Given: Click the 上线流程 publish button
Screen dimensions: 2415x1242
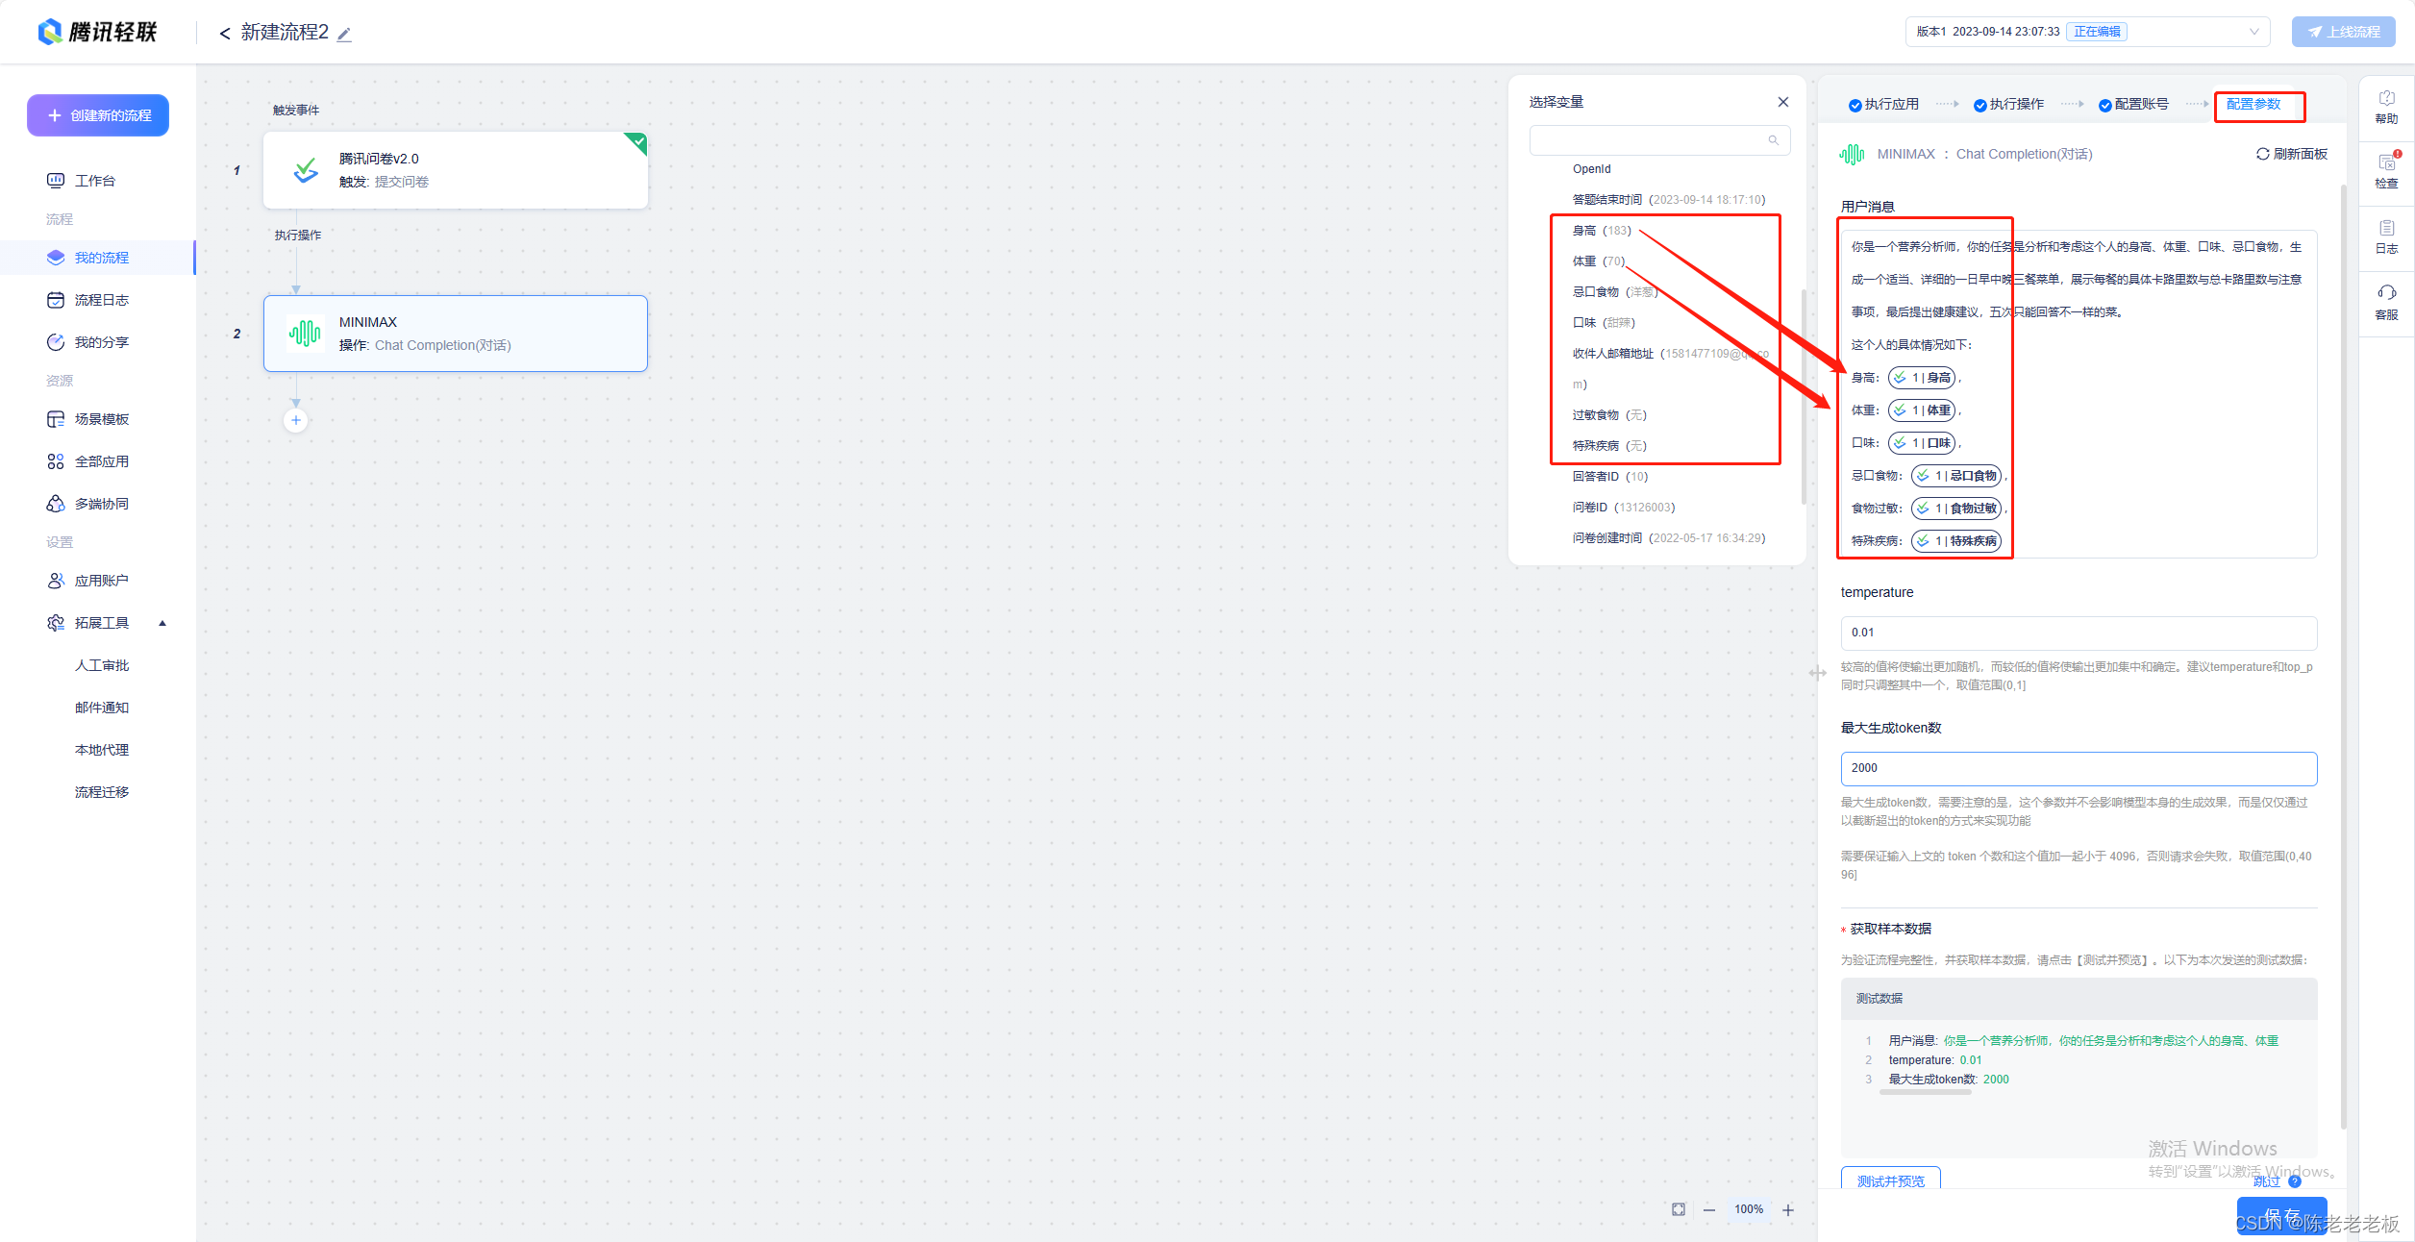Looking at the screenshot, I should [x=2343, y=32].
